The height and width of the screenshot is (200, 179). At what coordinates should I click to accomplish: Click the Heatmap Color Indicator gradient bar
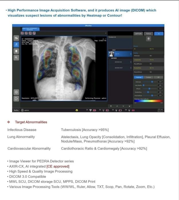tap(149, 101)
